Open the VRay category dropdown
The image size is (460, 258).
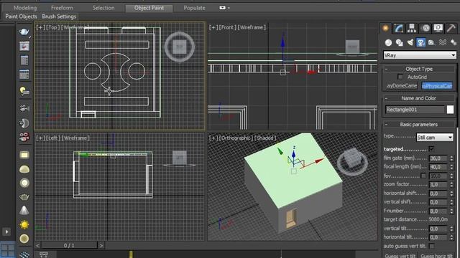point(420,55)
